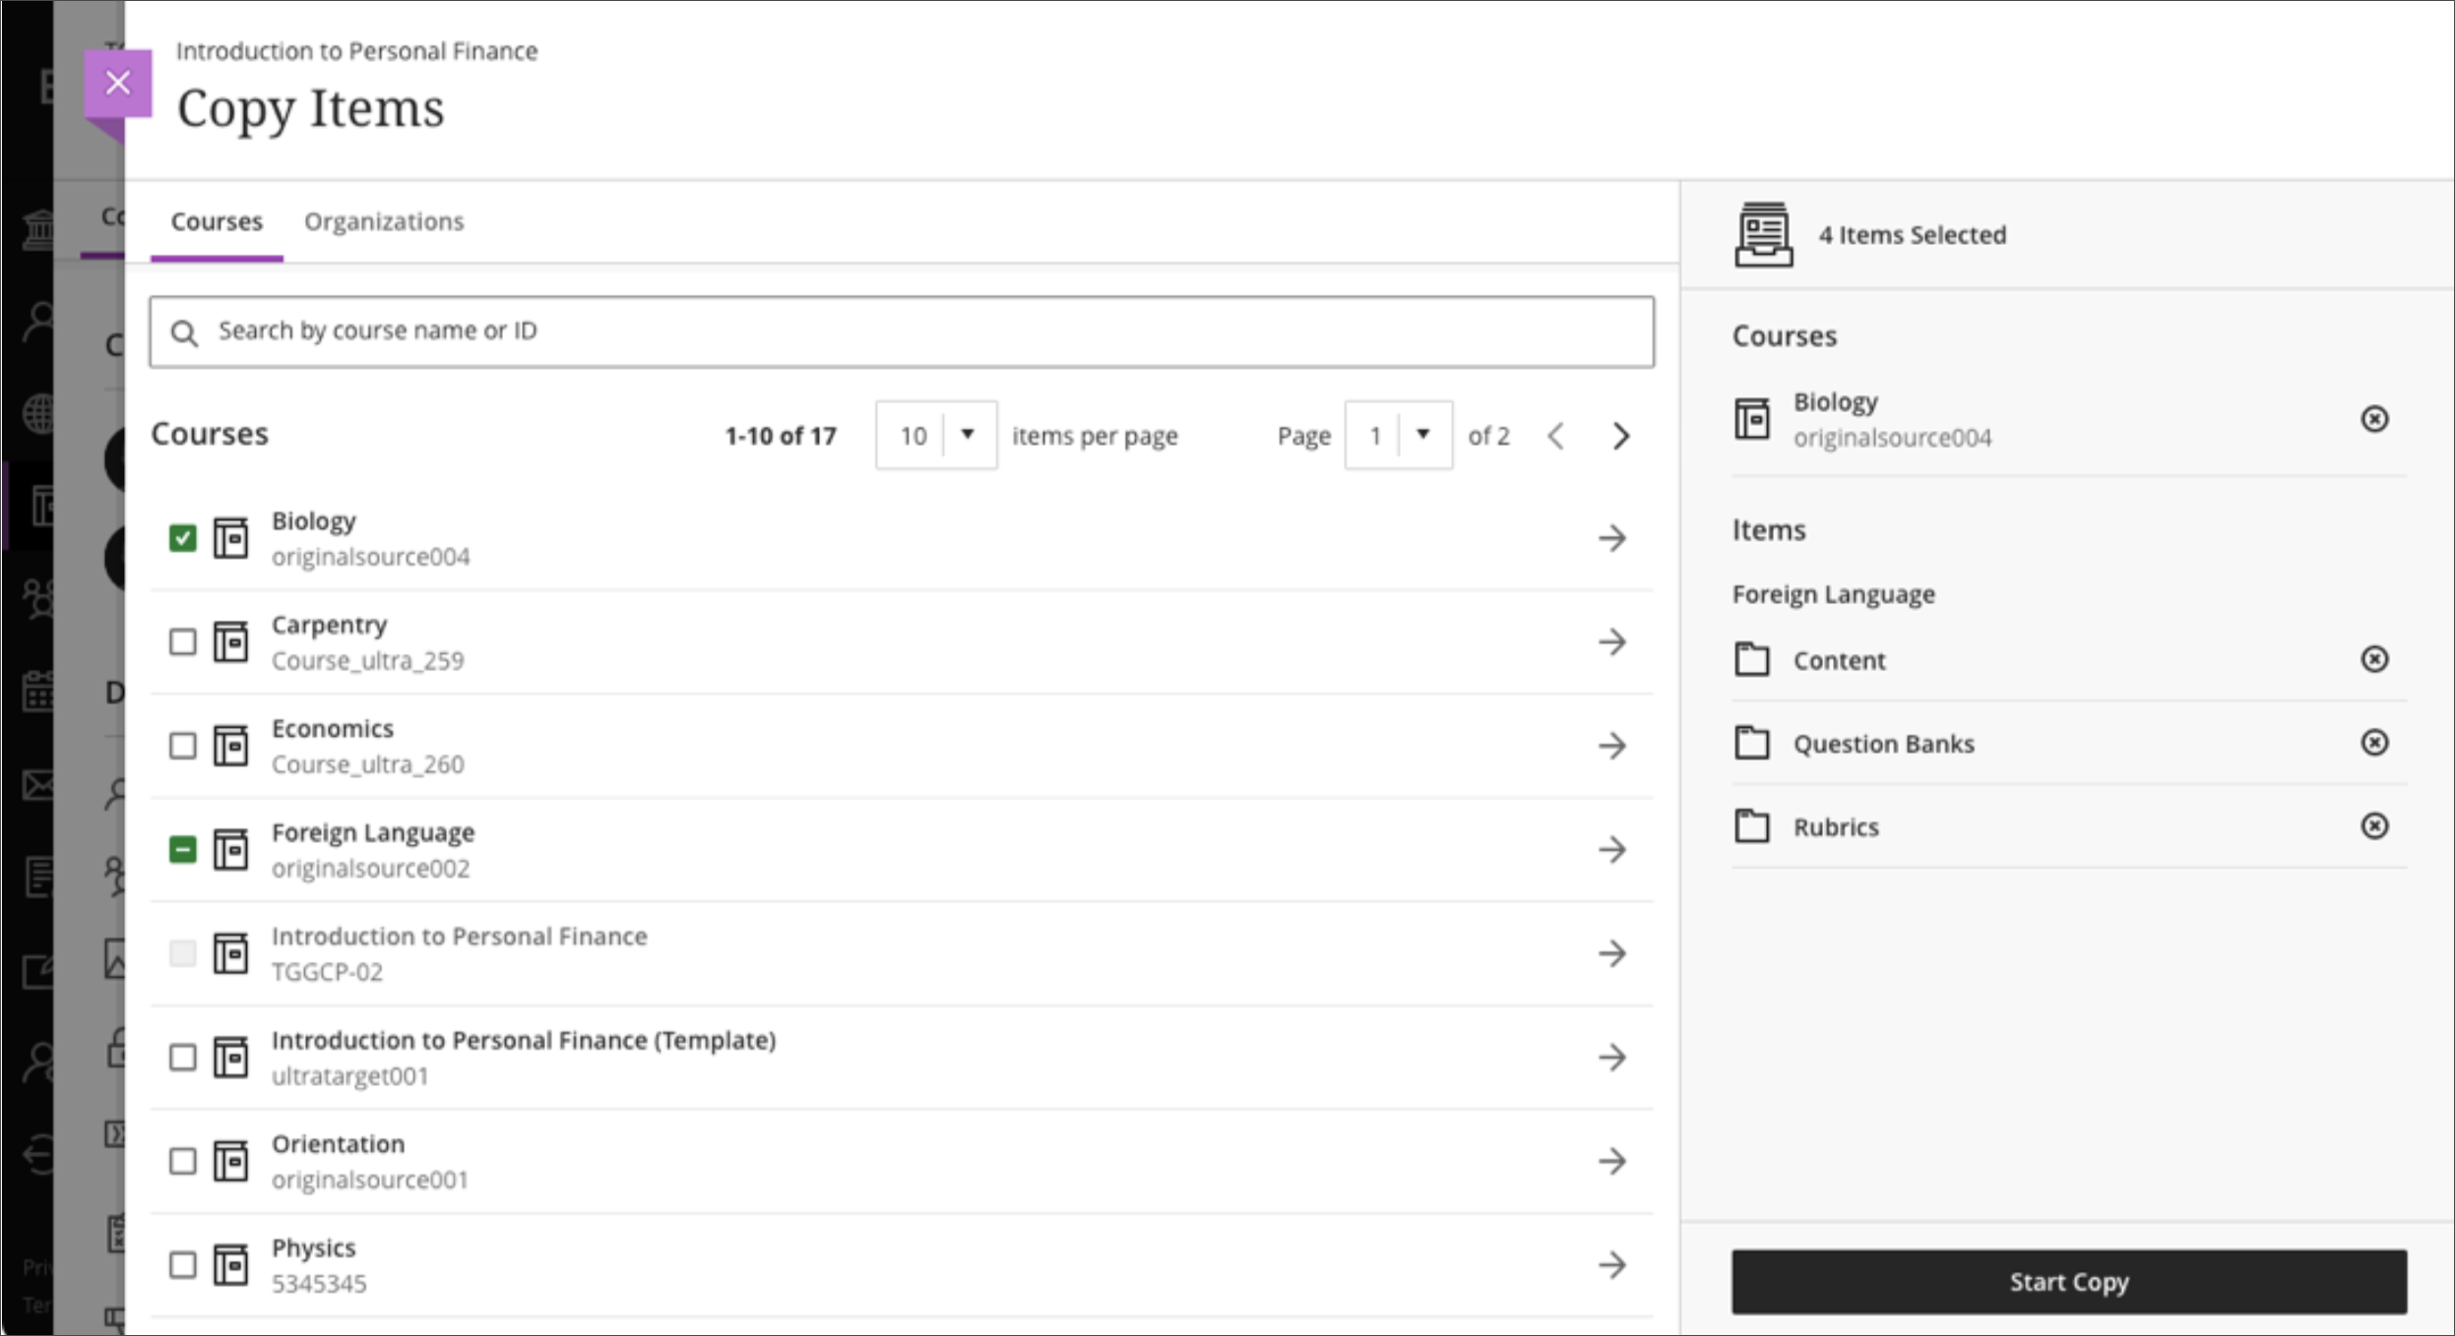Click the Question Banks folder icon
This screenshot has height=1336, width=2455.
point(1751,742)
